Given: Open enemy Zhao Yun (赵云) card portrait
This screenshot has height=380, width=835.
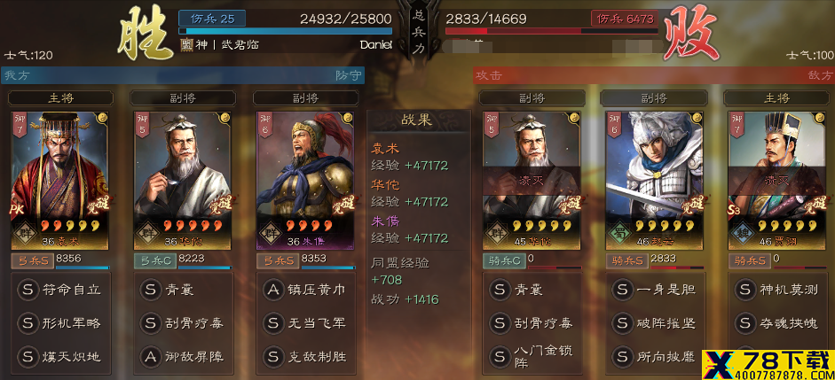Looking at the screenshot, I should click(654, 181).
